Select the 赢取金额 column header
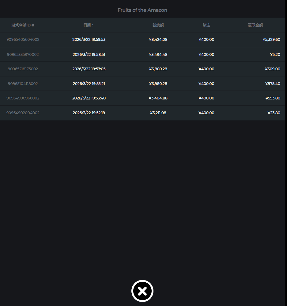The width and height of the screenshot is (287, 306). (255, 25)
